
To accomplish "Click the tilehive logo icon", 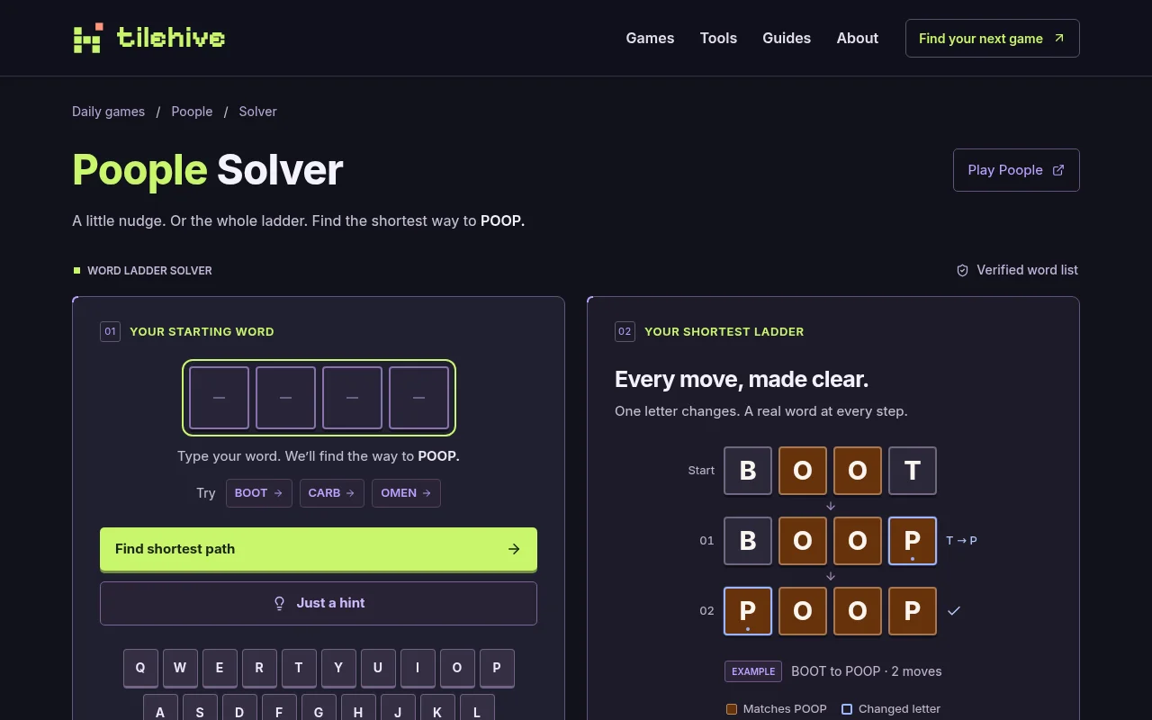I will (88, 38).
